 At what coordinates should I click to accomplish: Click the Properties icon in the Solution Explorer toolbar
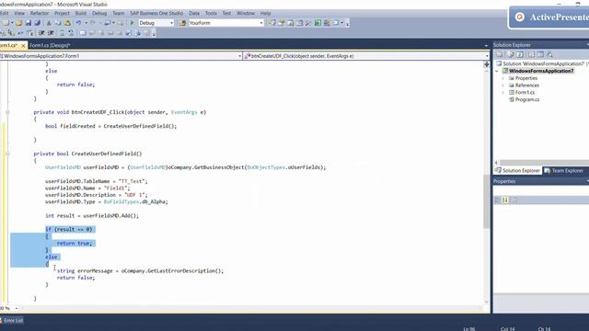pyautogui.click(x=499, y=54)
